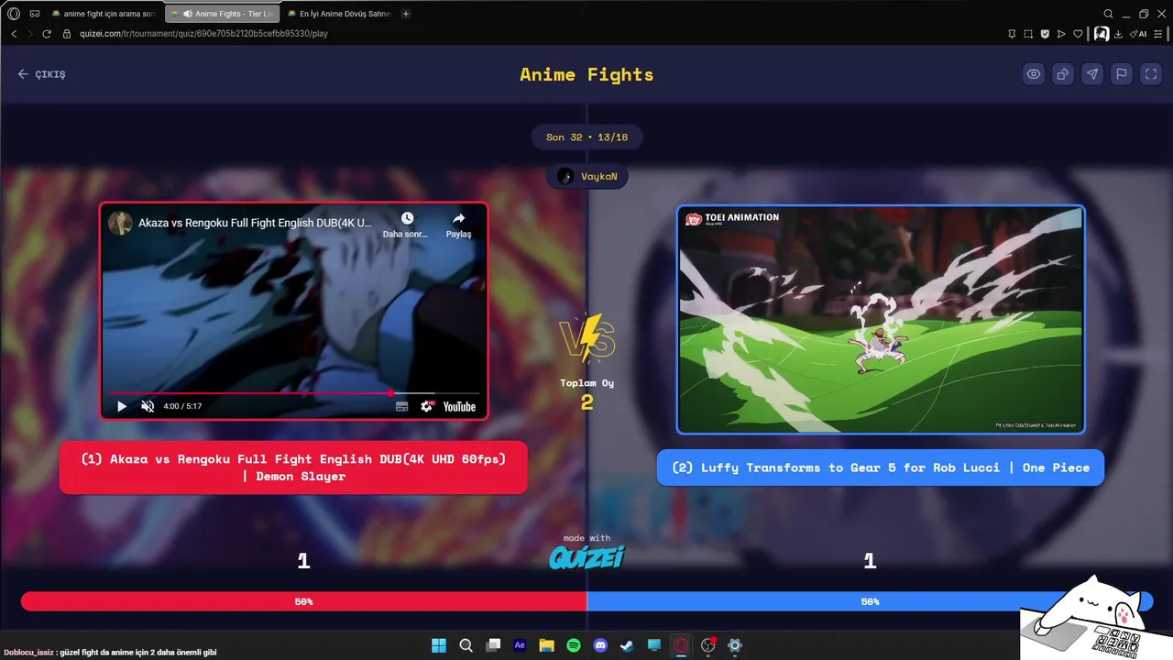Click the browser tab search magnifier
The width and height of the screenshot is (1173, 660).
(x=1108, y=14)
